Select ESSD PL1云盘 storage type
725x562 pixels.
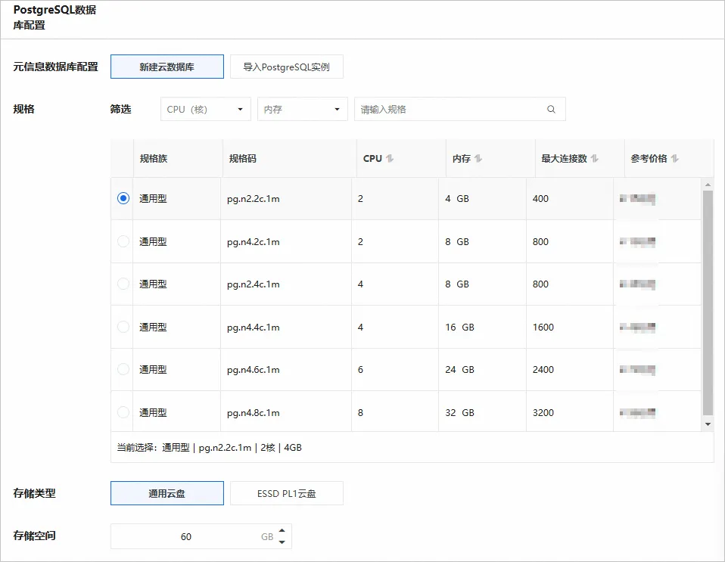click(x=287, y=493)
